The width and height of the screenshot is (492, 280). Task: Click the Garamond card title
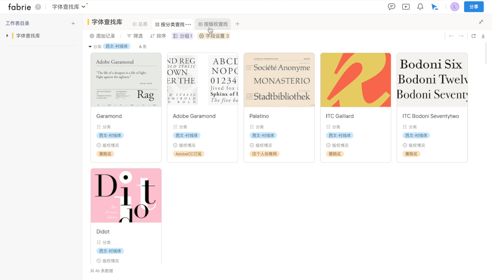[x=109, y=116]
